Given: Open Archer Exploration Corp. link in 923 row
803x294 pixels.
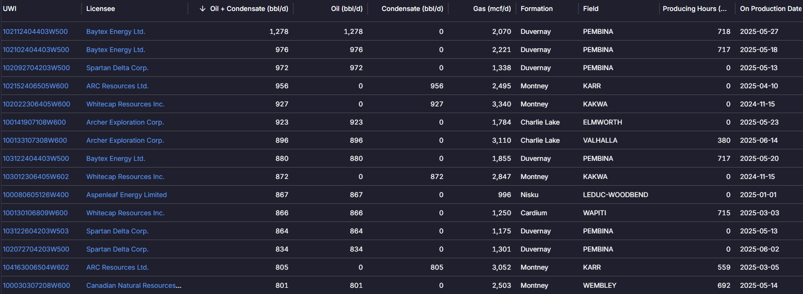Looking at the screenshot, I should tap(125, 122).
